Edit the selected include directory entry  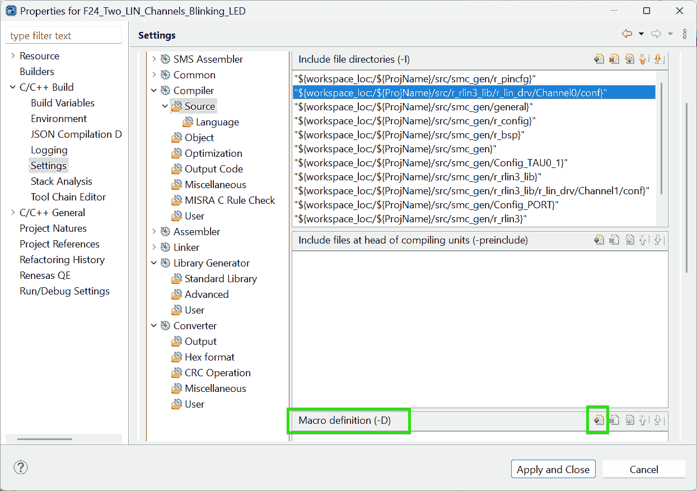click(629, 59)
